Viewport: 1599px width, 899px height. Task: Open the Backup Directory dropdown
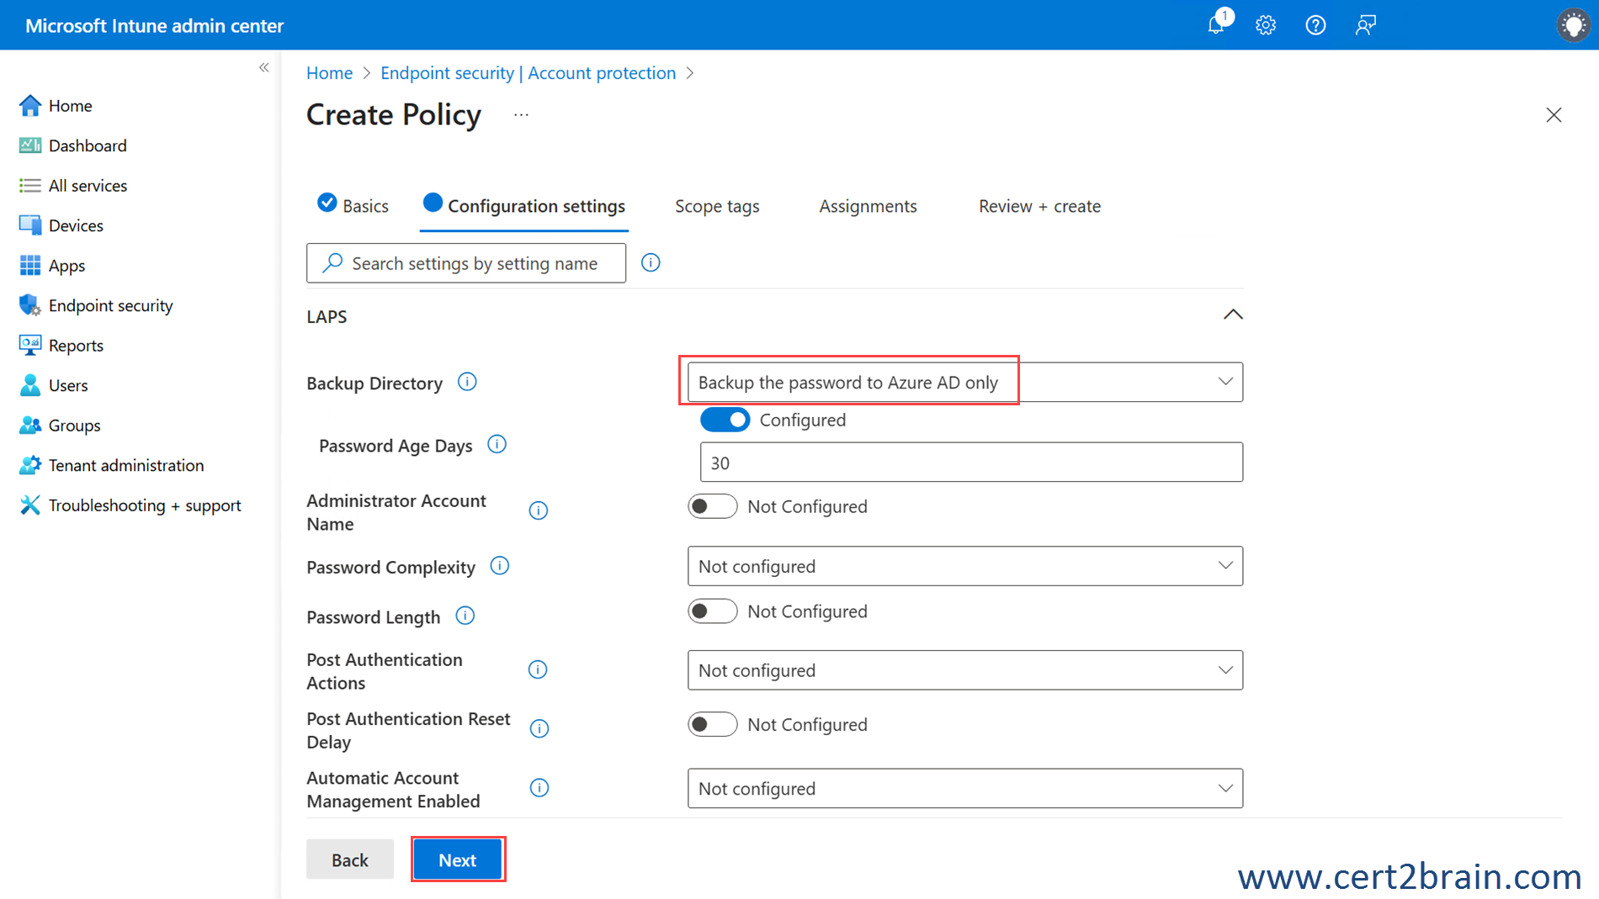tap(964, 382)
